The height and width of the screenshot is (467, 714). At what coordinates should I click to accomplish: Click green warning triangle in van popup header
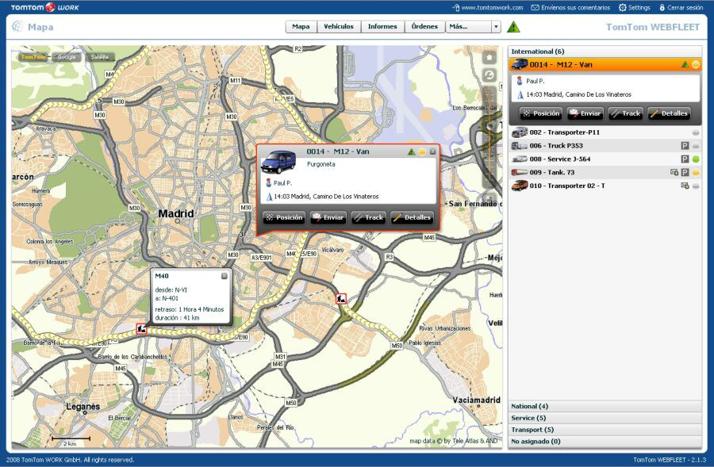point(411,151)
